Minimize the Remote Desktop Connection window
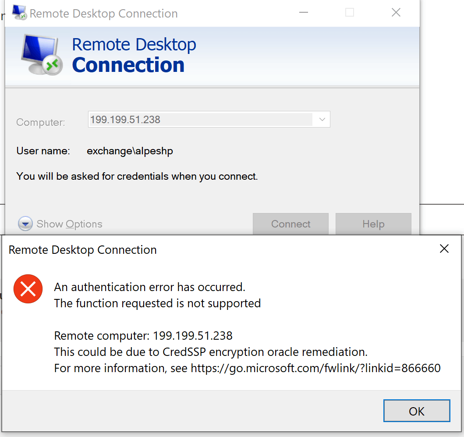Image resolution: width=464 pixels, height=437 pixels. pos(304,12)
